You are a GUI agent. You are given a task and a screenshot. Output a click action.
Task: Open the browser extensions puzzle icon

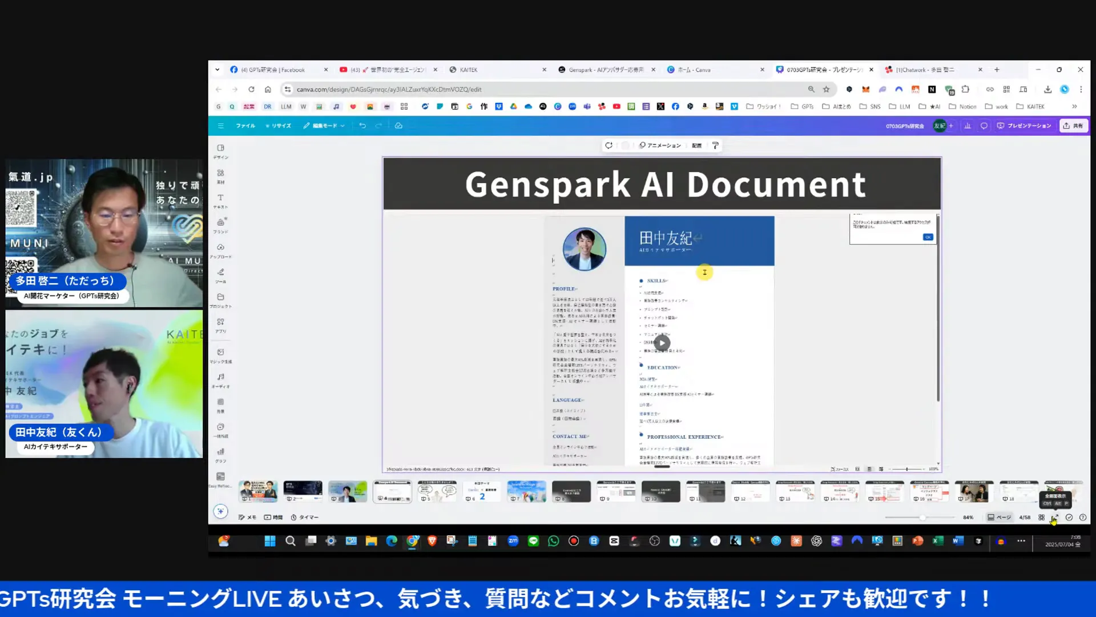click(x=965, y=89)
